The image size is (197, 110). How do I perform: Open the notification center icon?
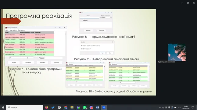[193, 107]
